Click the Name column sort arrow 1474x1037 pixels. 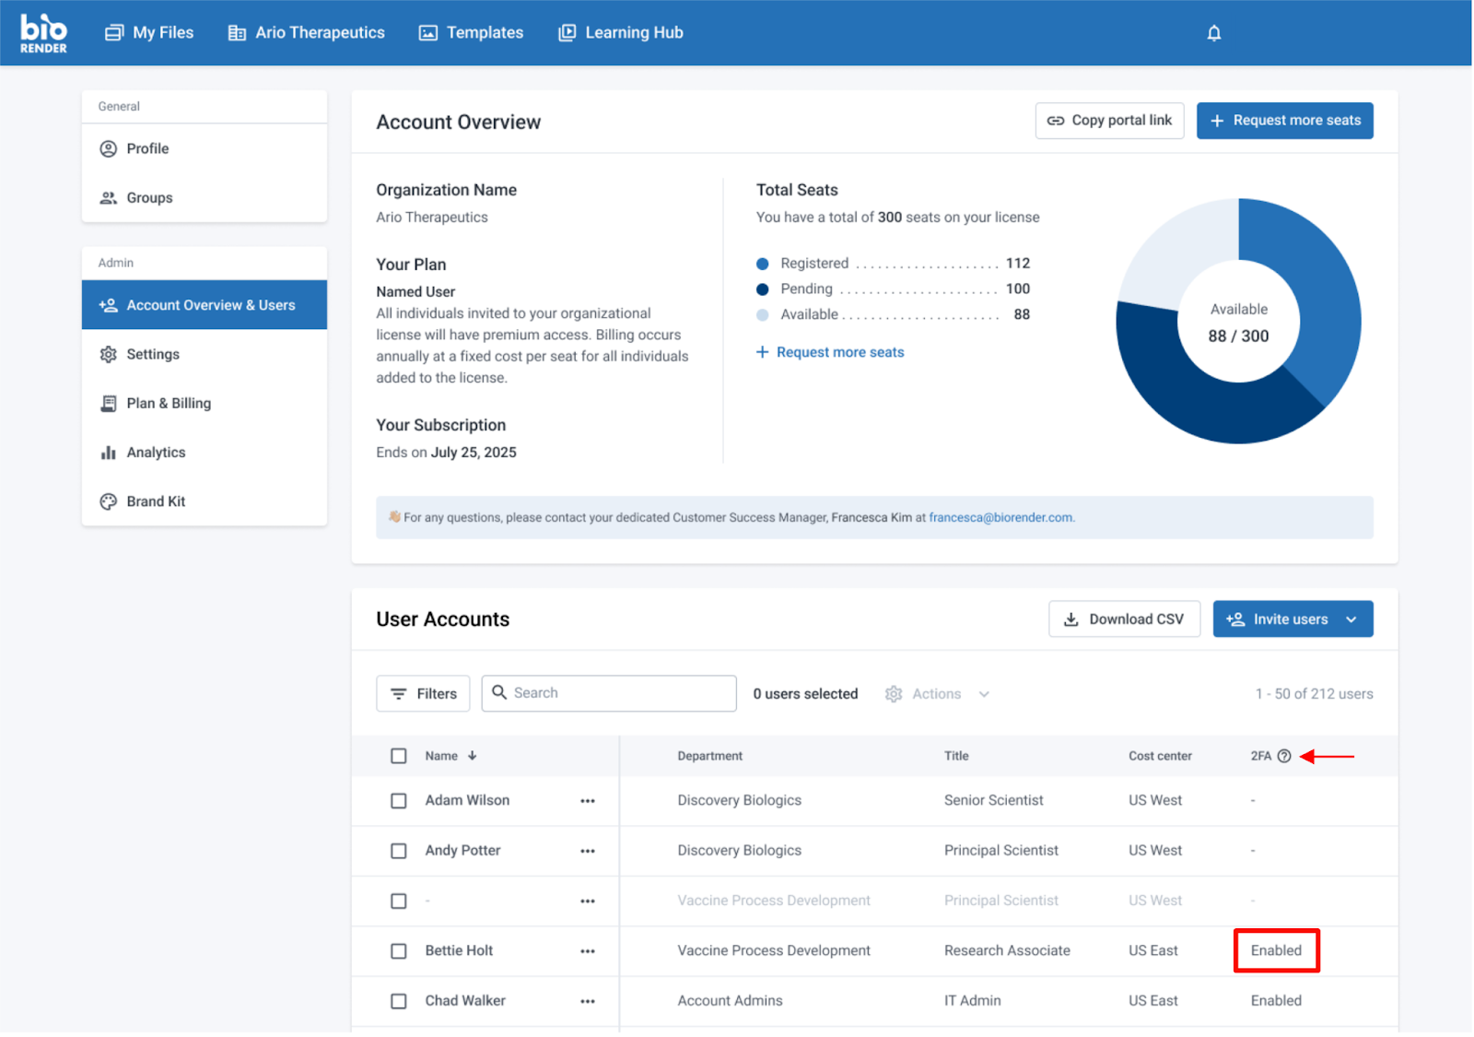473,756
